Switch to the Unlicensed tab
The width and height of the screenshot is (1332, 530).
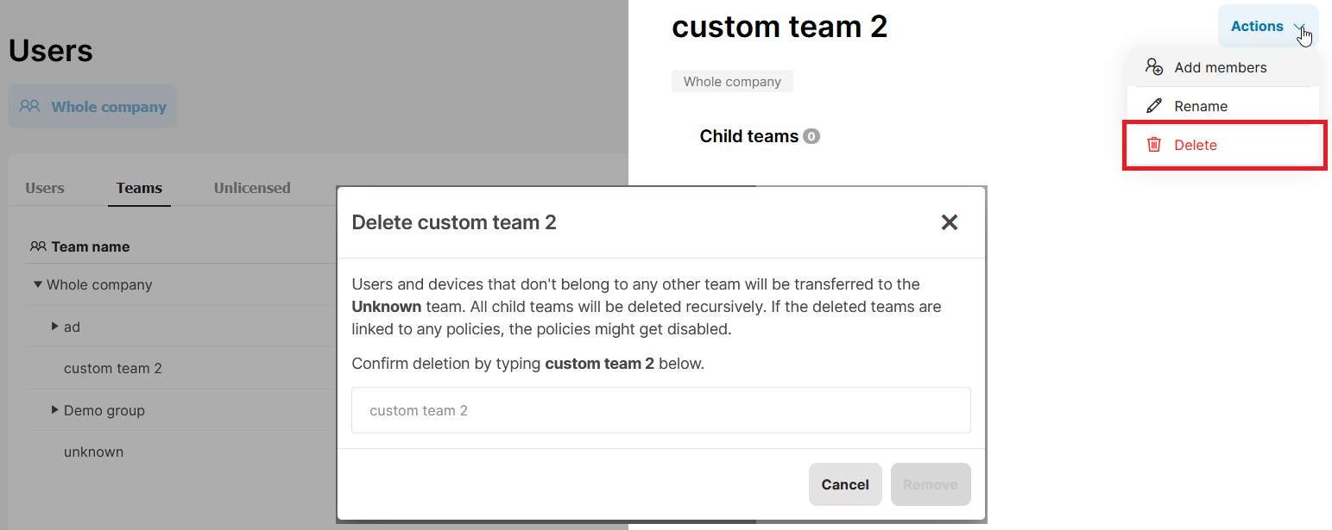coord(252,188)
